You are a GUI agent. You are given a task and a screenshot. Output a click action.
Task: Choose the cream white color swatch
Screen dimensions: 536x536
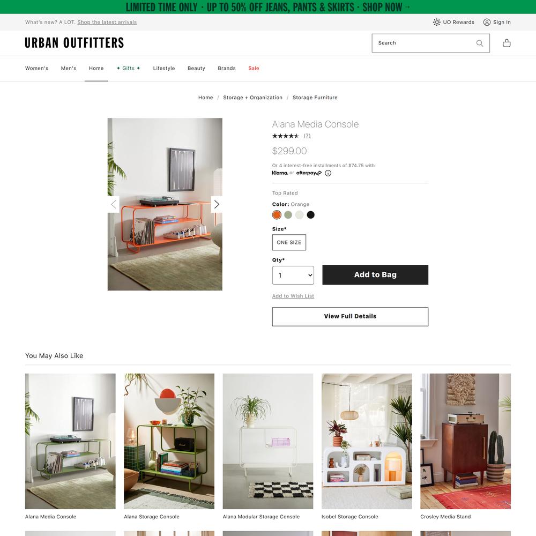[300, 215]
